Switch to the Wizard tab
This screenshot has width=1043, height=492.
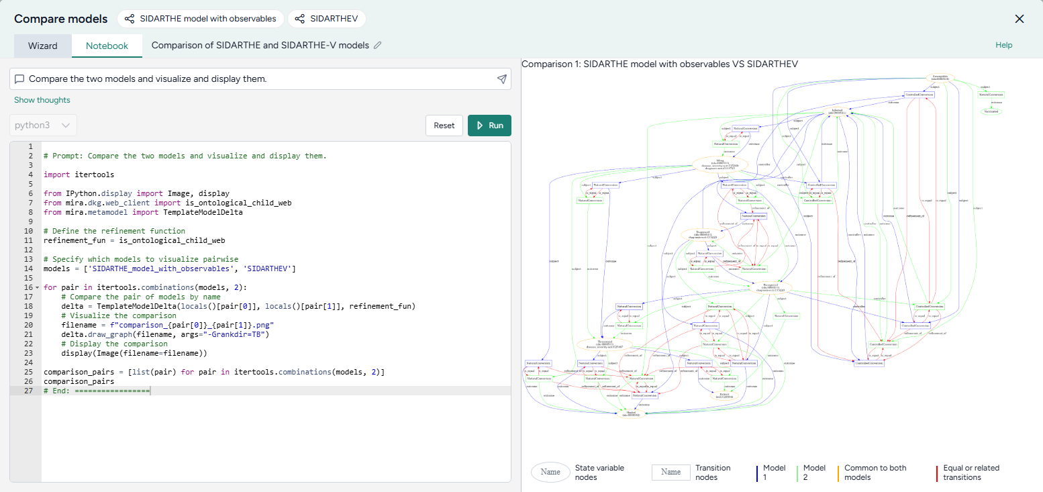(42, 46)
